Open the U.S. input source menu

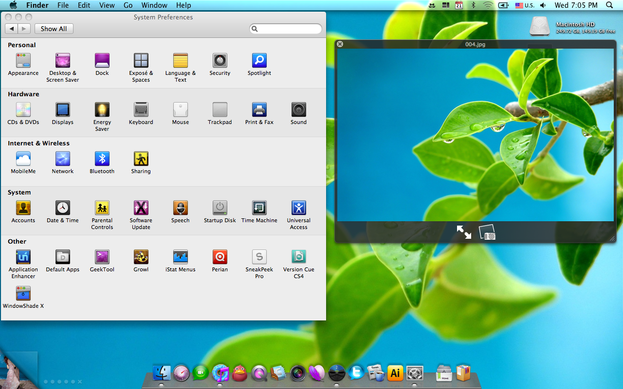click(x=524, y=5)
